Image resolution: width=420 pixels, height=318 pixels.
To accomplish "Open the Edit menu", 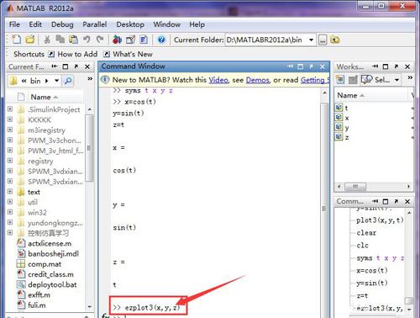I will click(35, 24).
